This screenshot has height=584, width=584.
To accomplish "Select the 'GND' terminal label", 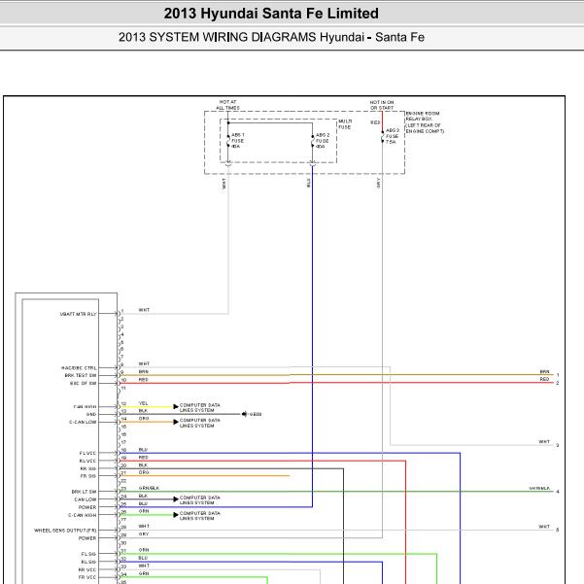I will (x=91, y=414).
